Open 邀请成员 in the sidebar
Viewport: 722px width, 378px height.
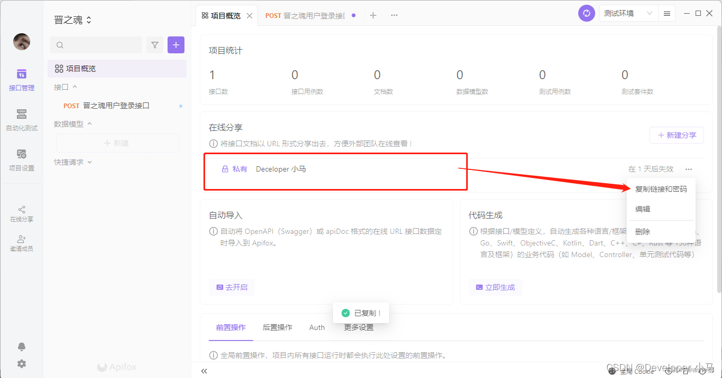22,243
